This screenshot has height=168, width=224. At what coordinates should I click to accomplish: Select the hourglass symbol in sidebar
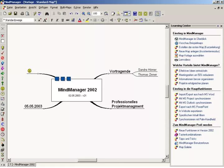tap(2, 155)
